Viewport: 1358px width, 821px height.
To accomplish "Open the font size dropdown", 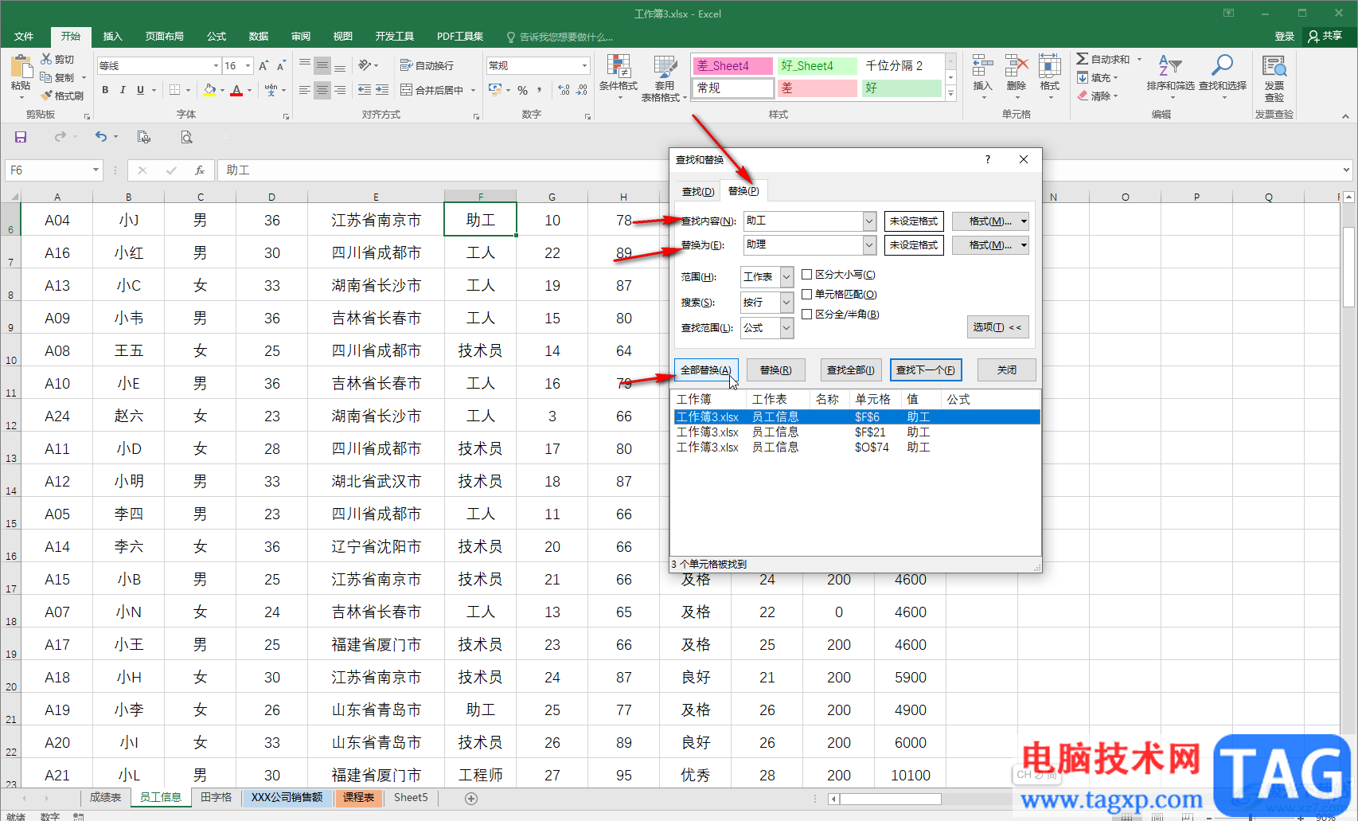I will pyautogui.click(x=248, y=65).
